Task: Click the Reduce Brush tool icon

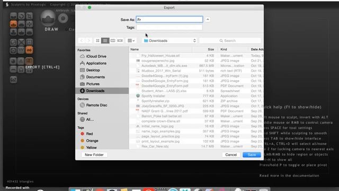Action: coord(13,42)
